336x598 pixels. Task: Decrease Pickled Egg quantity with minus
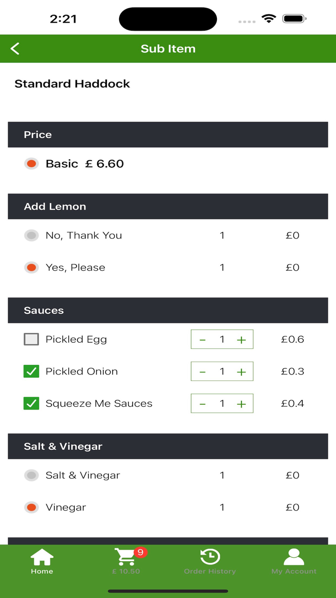(x=203, y=340)
